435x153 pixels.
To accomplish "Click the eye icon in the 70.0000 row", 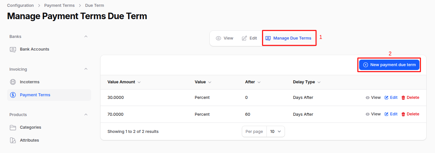I will 368,114.
